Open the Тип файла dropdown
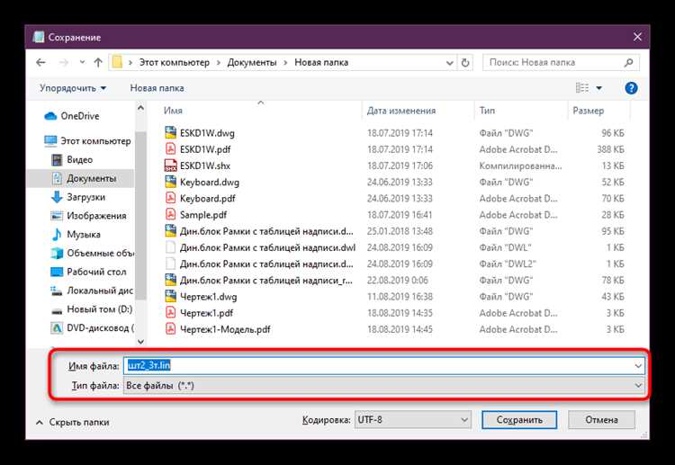675x465 pixels. coord(384,386)
